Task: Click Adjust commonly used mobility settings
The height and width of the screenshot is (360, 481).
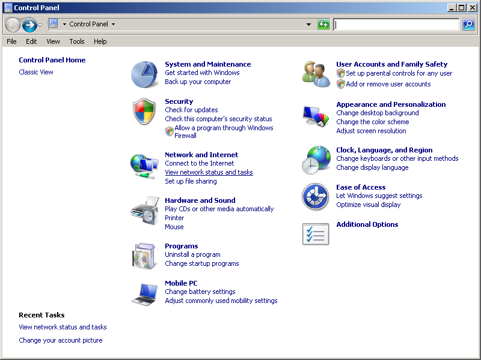Action: (x=221, y=301)
